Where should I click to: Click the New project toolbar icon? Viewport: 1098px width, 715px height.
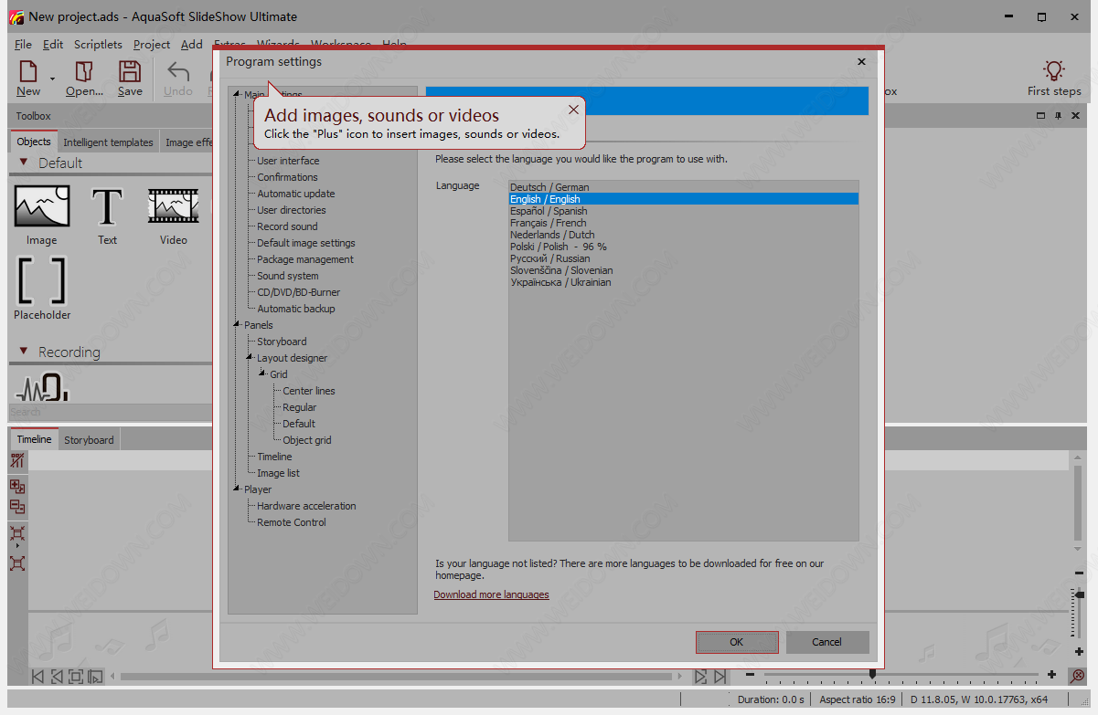click(28, 72)
